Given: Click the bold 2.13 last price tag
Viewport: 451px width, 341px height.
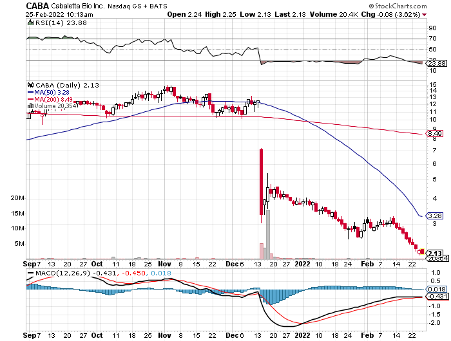Looking at the screenshot, I should pos(435,253).
